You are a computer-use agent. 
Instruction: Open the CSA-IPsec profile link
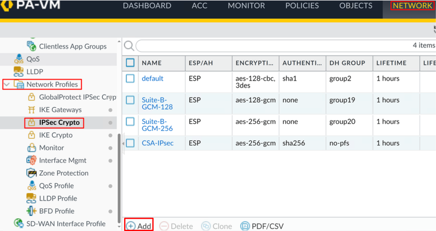pyautogui.click(x=158, y=143)
